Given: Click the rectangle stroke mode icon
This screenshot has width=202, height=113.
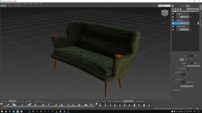Looking at the screenshot, I should [x=191, y=59].
